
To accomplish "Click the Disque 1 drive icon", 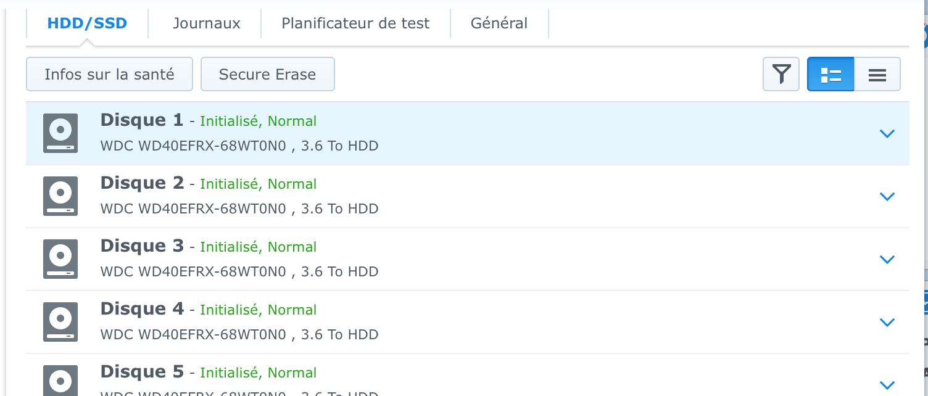I will coord(60,133).
